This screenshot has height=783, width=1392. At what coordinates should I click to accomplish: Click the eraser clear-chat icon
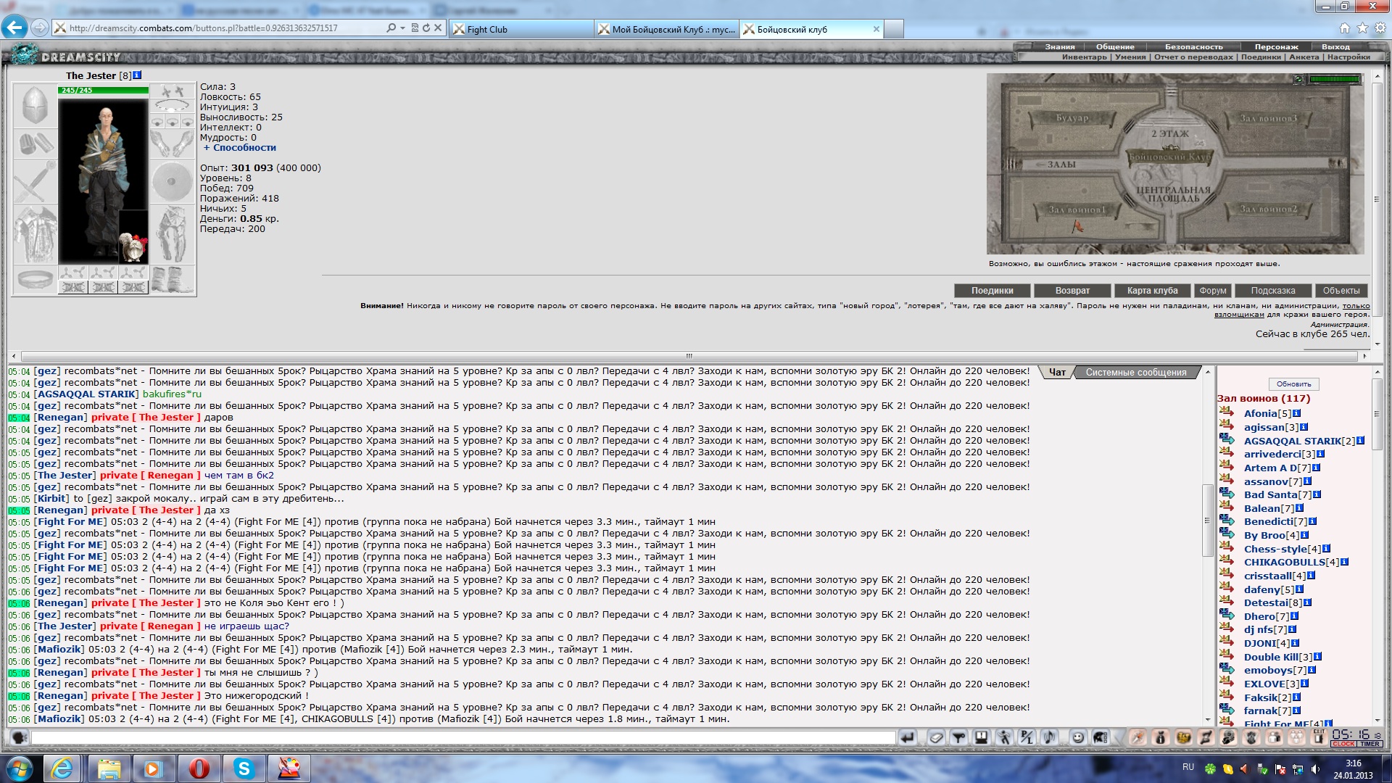click(x=936, y=737)
